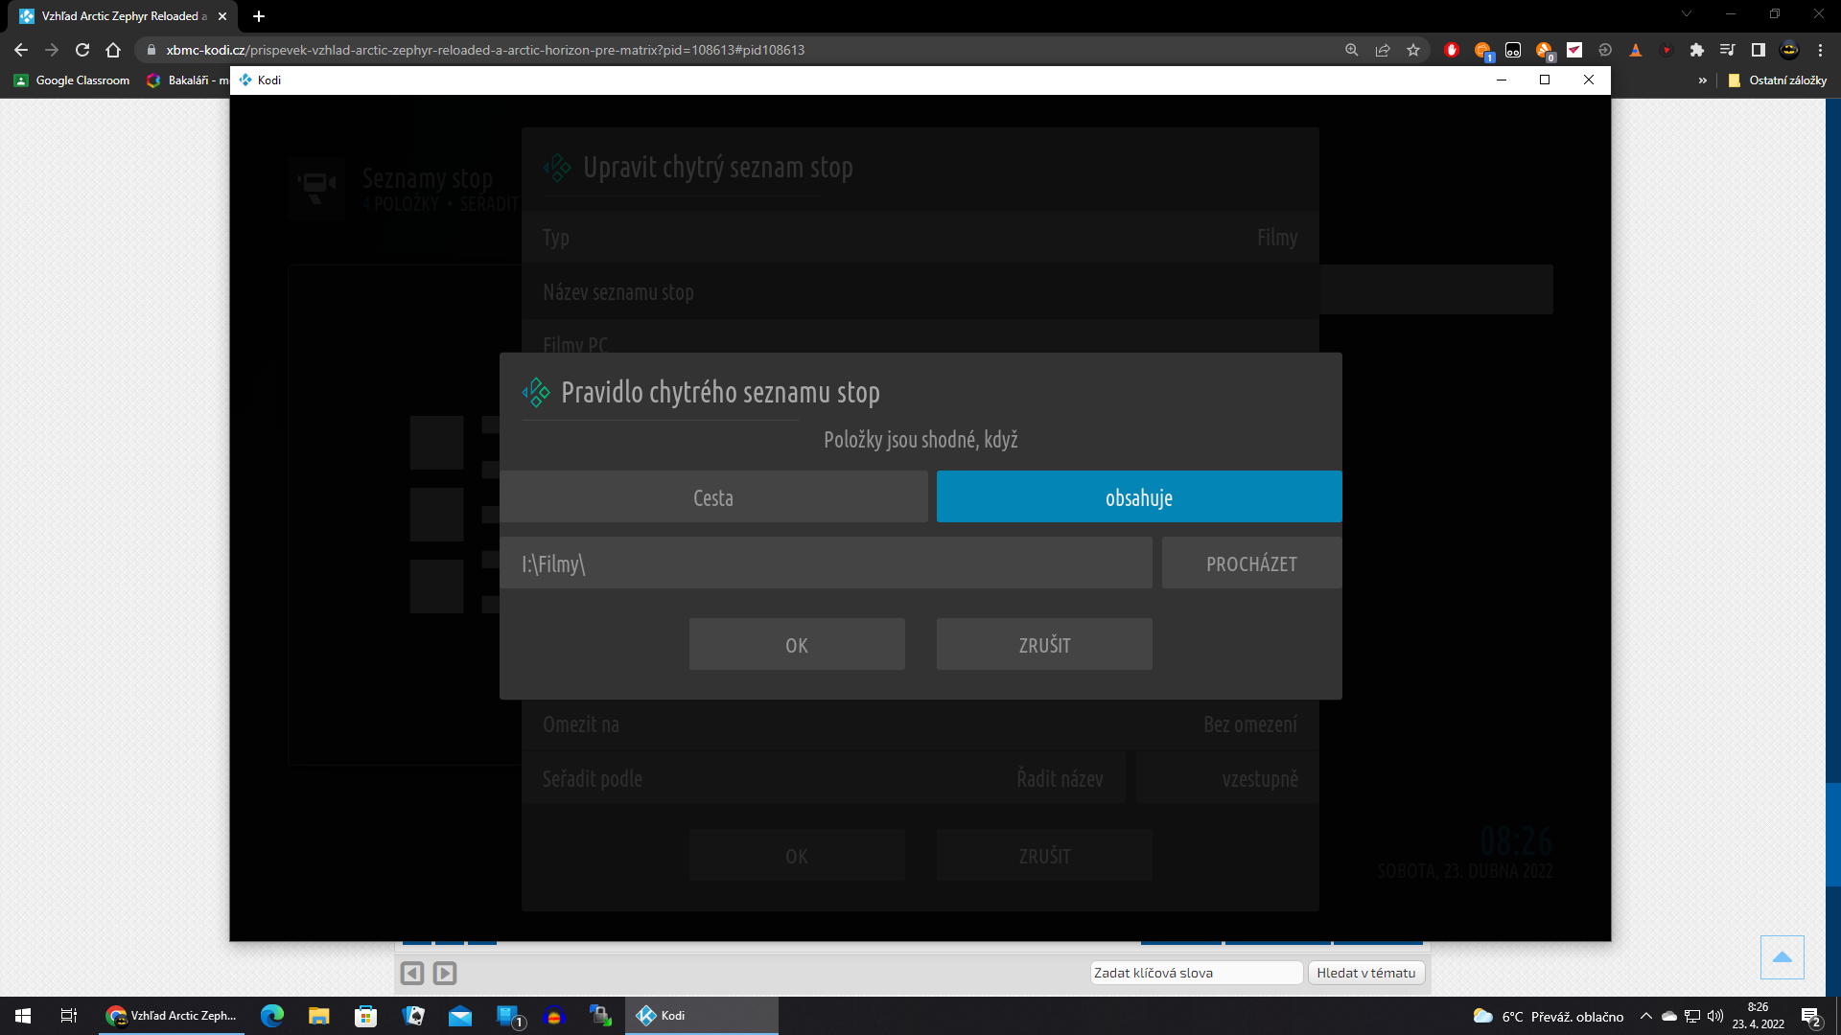The width and height of the screenshot is (1841, 1035).
Task: Open Microsoft Edge from taskbar
Action: pos(272,1016)
